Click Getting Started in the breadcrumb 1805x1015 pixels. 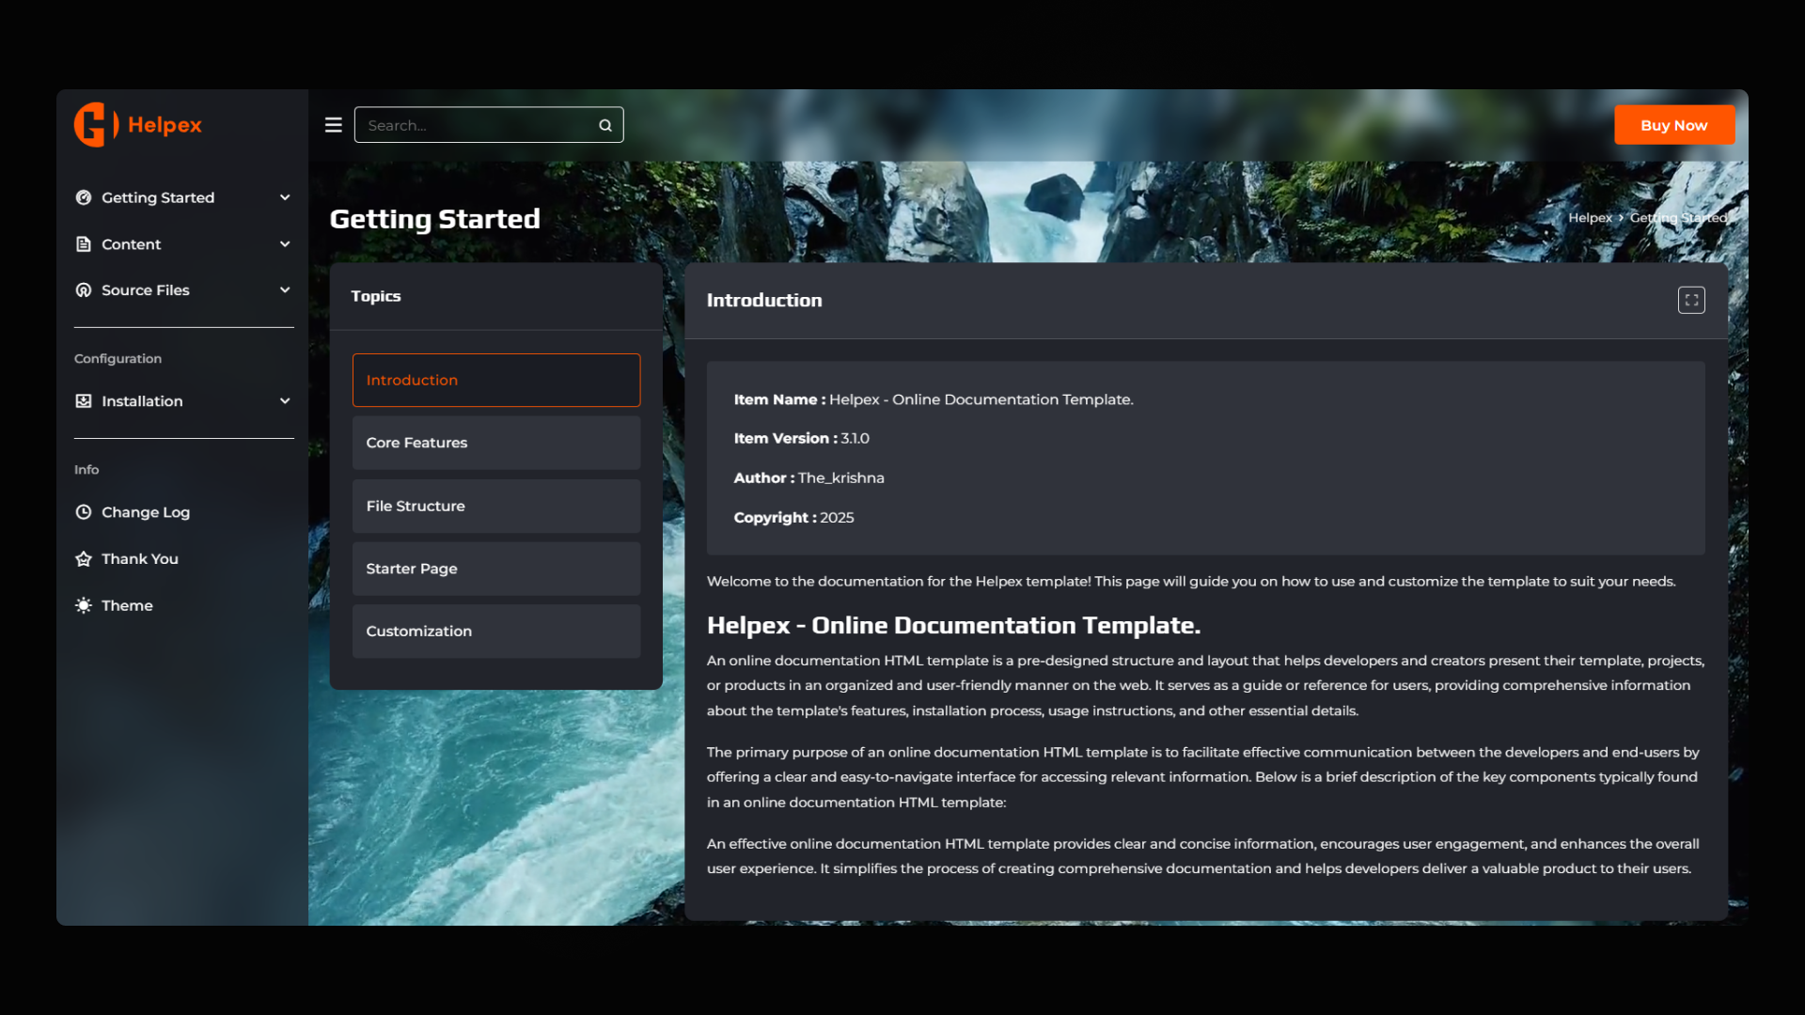click(x=1678, y=218)
